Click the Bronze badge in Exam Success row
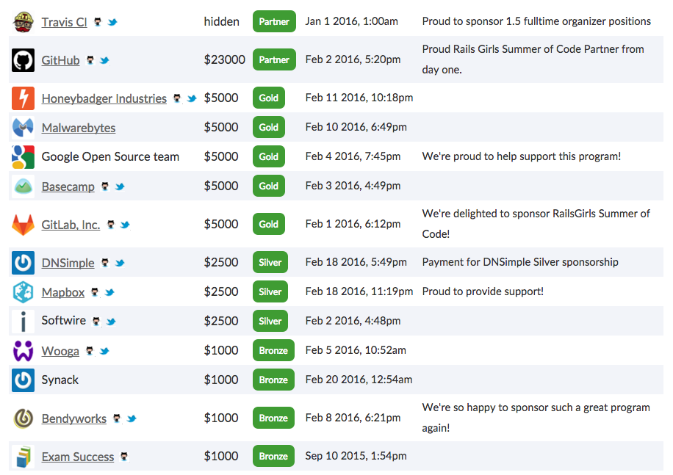The height and width of the screenshot is (475, 673). click(273, 456)
